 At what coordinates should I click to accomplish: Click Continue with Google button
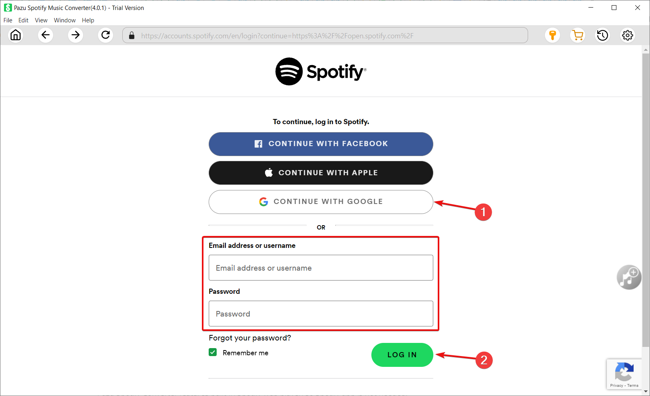pos(321,202)
